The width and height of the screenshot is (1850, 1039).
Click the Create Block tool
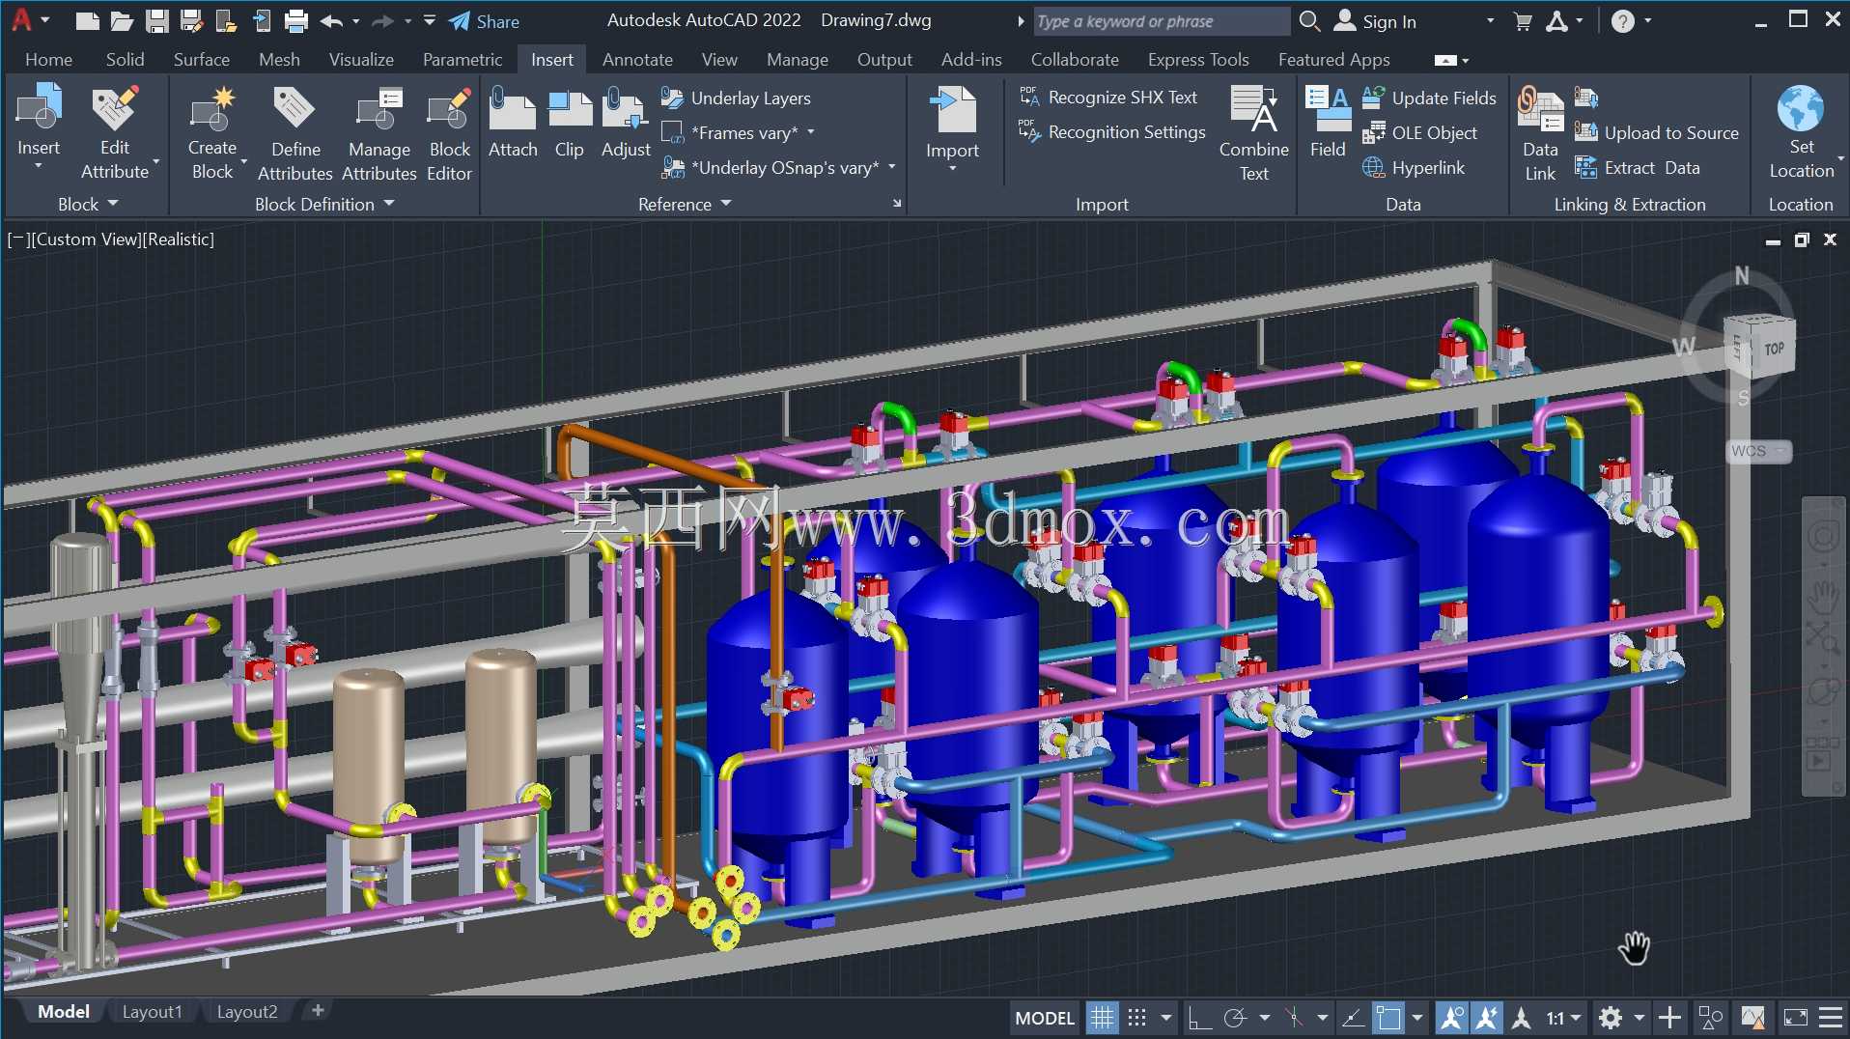[212, 132]
